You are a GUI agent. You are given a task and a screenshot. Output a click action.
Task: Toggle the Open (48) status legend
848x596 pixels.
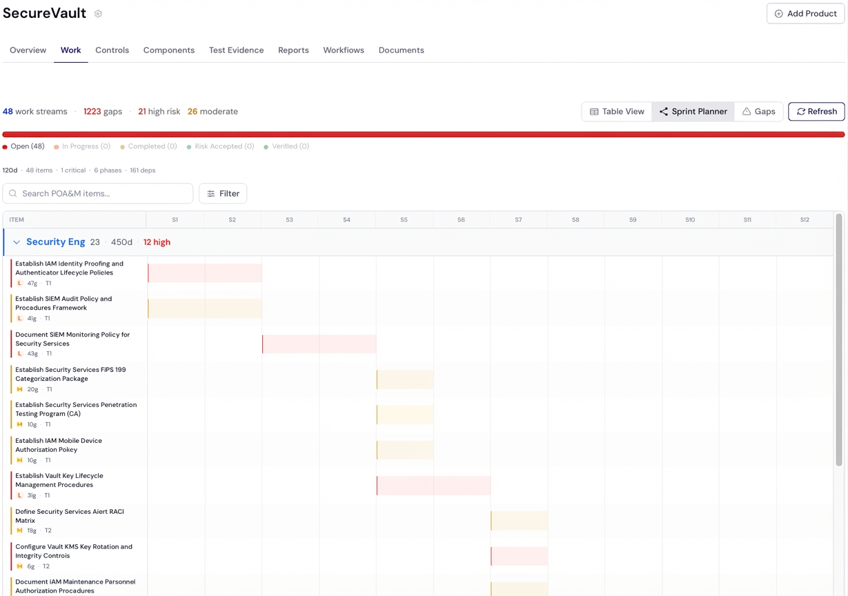click(23, 147)
